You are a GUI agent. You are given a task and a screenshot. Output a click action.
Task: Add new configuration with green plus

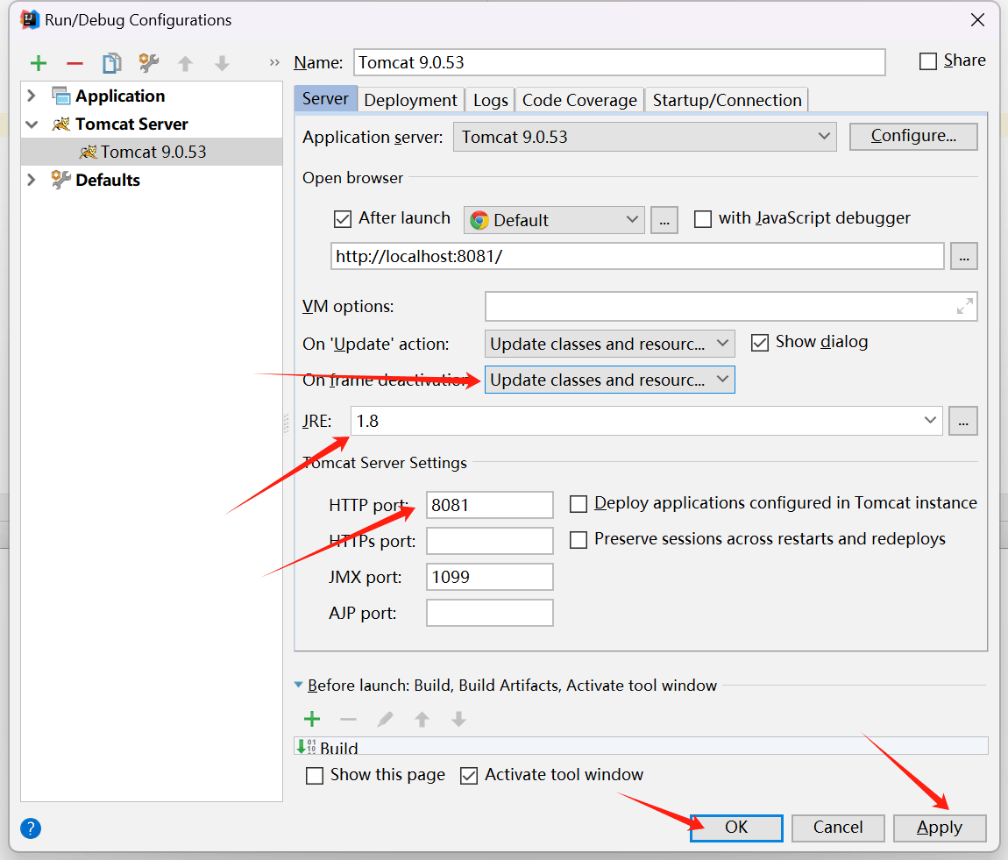pyautogui.click(x=39, y=63)
